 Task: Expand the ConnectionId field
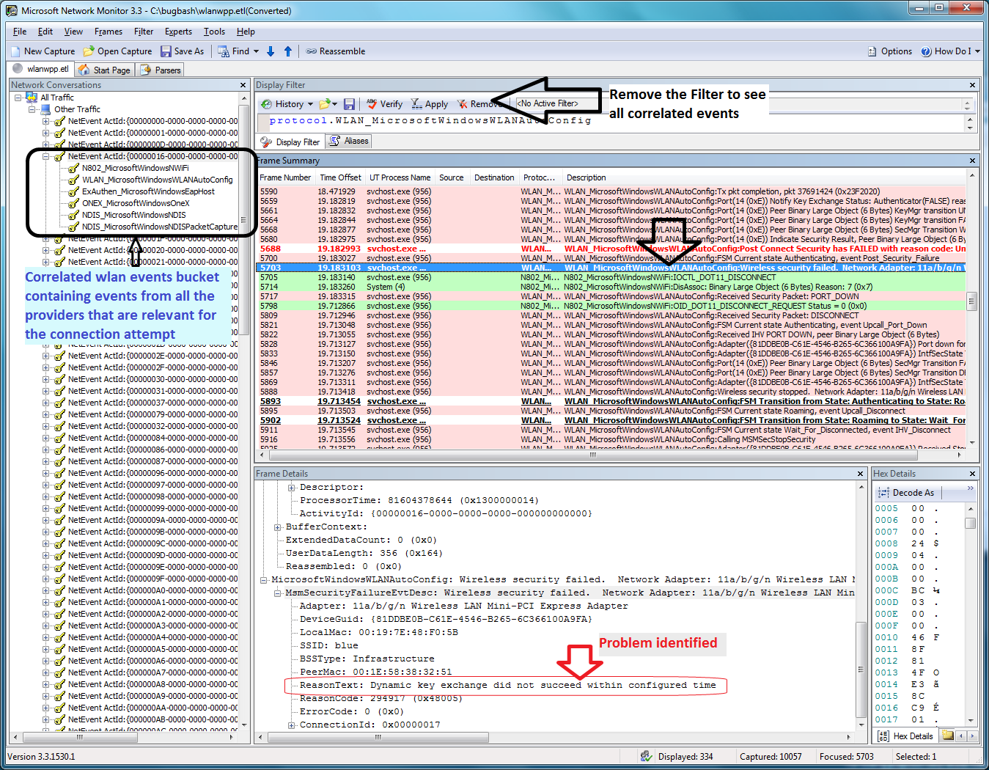tap(292, 725)
